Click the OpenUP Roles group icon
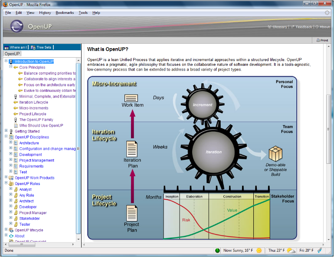Viewport: 334px width, 257px height. click(x=11, y=184)
